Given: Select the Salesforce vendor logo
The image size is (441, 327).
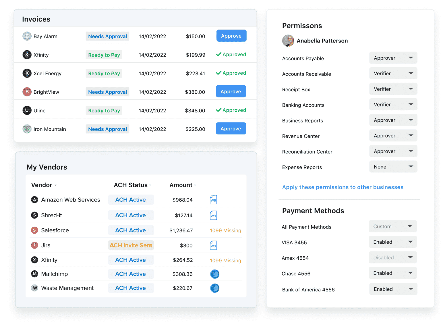Looking at the screenshot, I should (x=34, y=230).
